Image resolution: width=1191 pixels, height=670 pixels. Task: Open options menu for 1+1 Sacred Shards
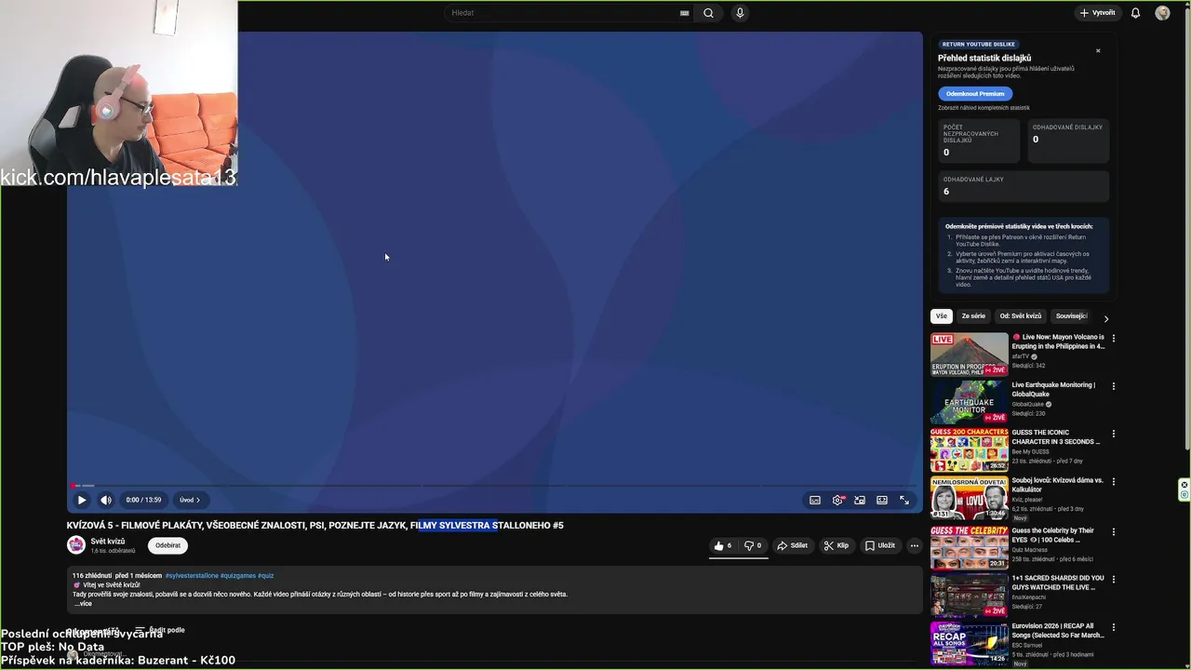pyautogui.click(x=1114, y=579)
